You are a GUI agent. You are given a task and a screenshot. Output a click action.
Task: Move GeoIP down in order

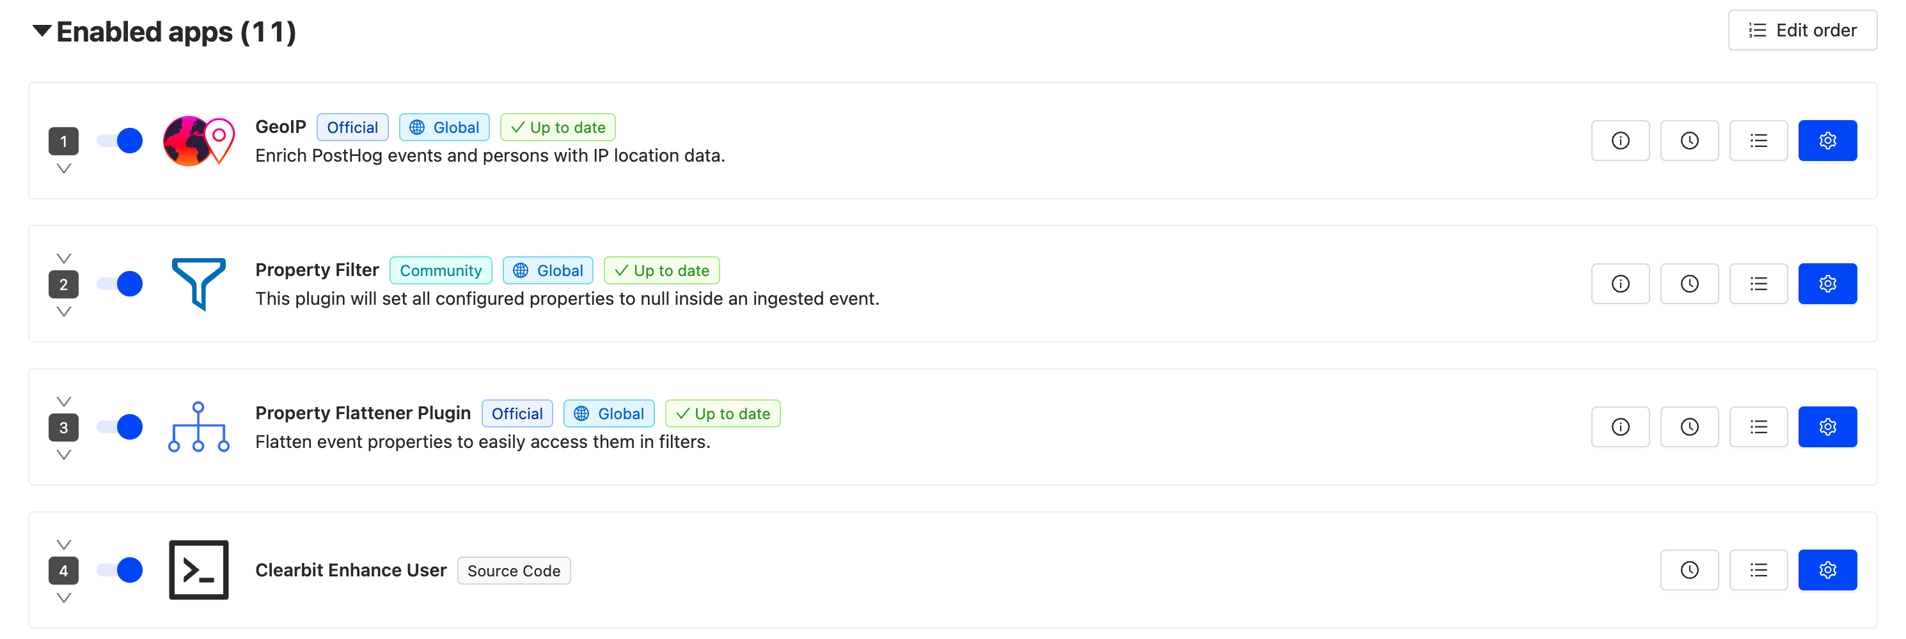(63, 169)
